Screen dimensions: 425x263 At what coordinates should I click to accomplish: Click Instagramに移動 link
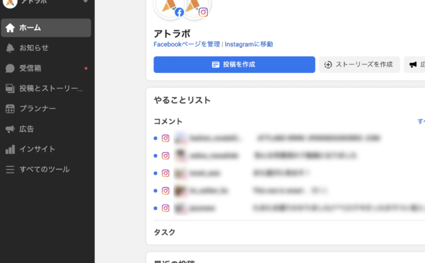(x=249, y=44)
